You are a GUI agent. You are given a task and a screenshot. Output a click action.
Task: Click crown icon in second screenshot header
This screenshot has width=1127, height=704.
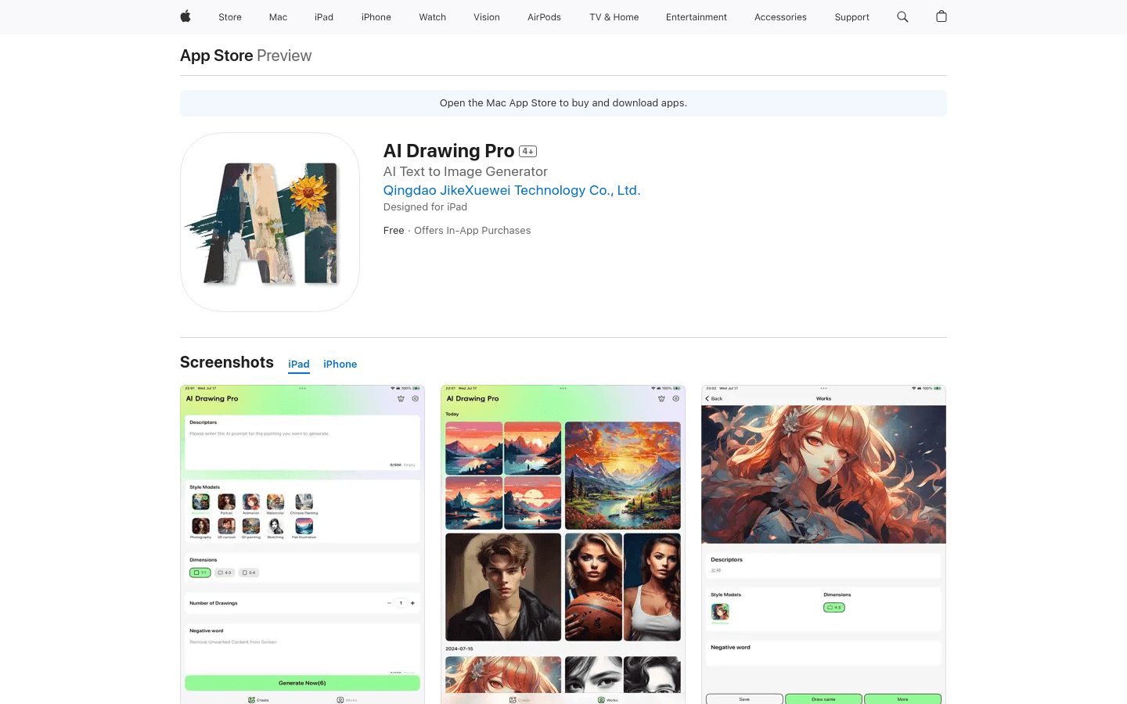click(661, 399)
